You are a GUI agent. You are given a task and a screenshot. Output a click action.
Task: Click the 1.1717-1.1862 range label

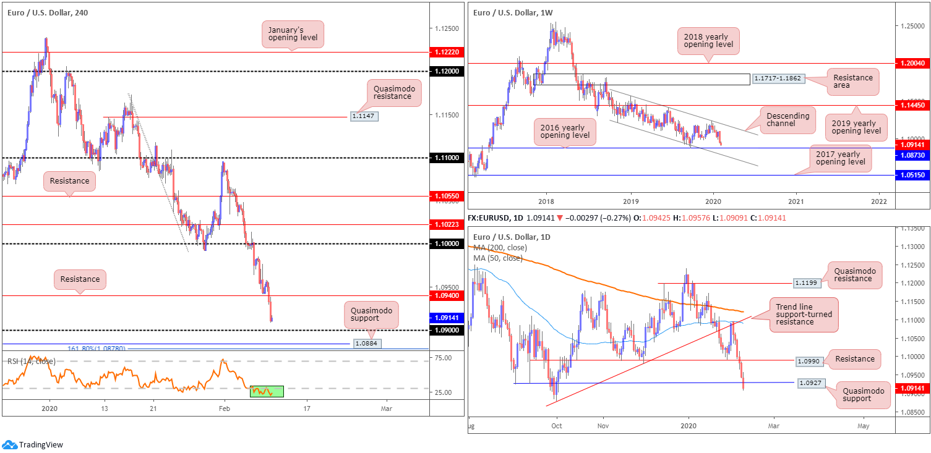[x=778, y=79]
